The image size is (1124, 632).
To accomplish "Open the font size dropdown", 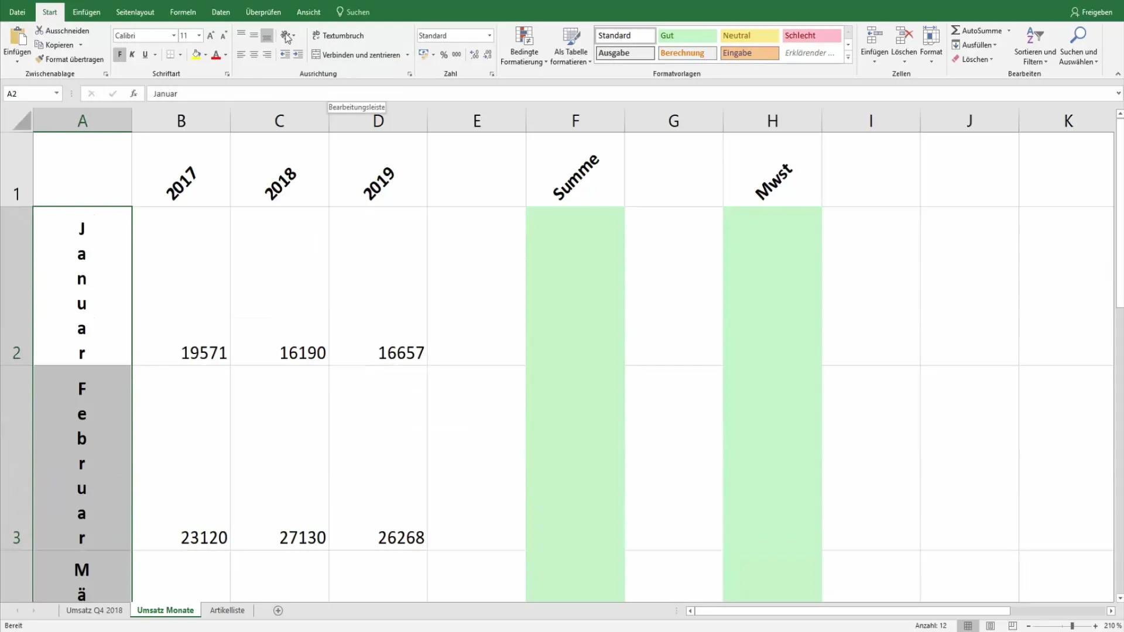I will pyautogui.click(x=199, y=36).
